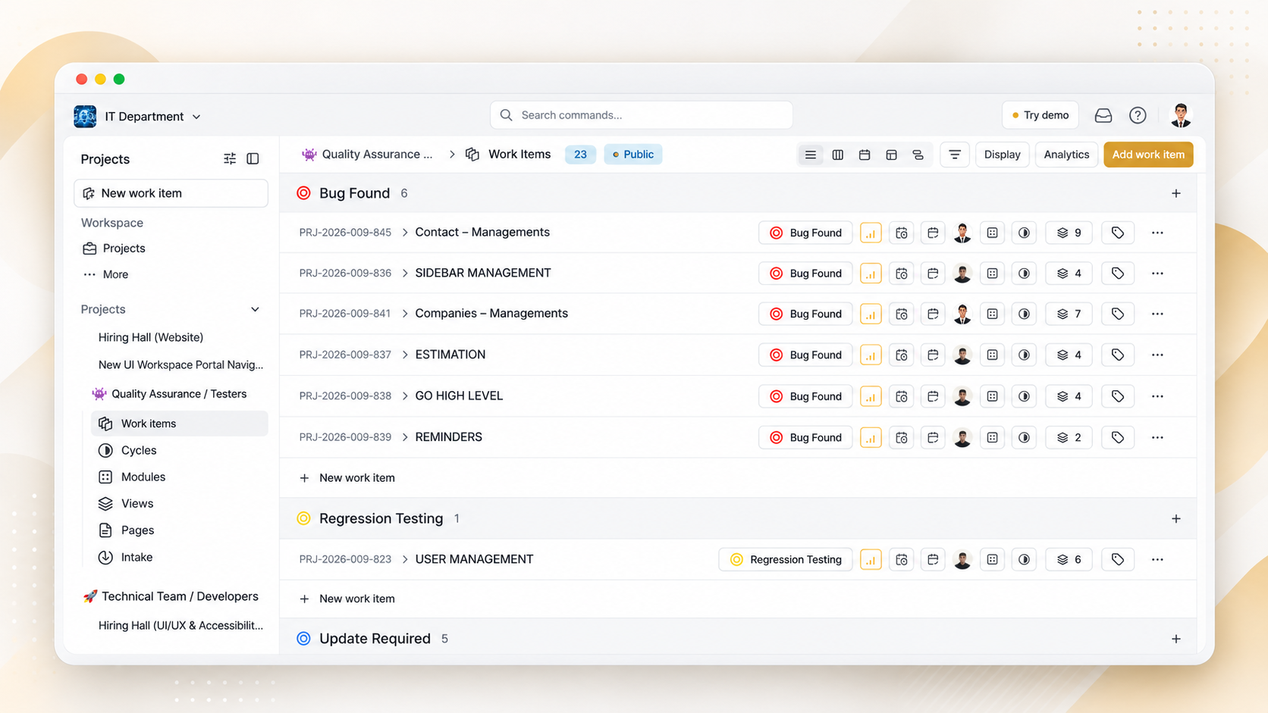Set start date for SIDEBAR MANAGEMENT
The width and height of the screenshot is (1268, 713).
902,274
